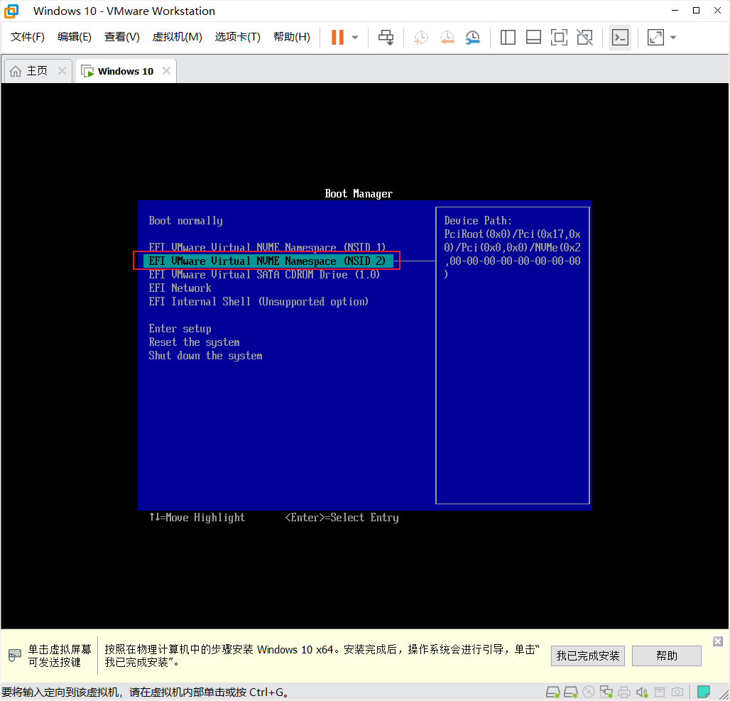Click the home icon on 主页 tab
The width and height of the screenshot is (730, 701).
pos(16,71)
